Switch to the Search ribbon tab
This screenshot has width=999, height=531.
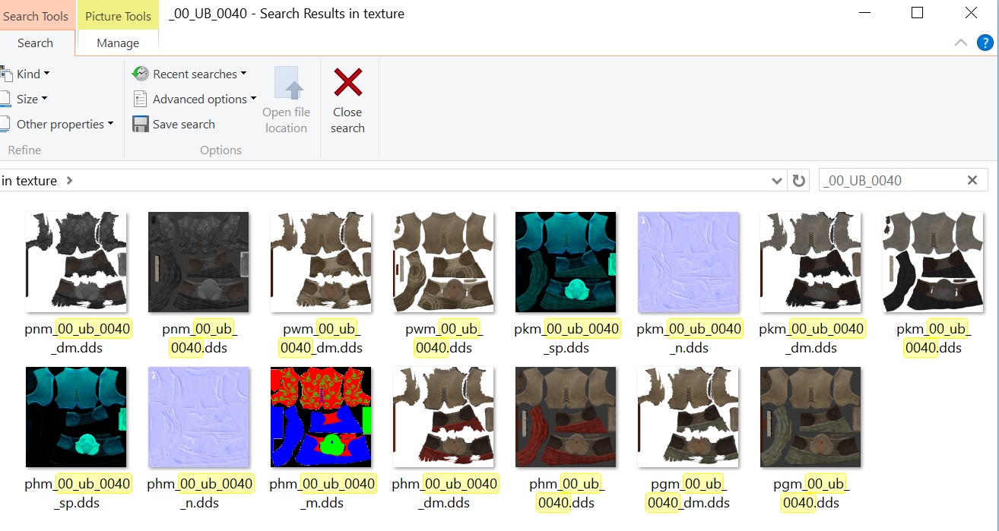point(35,43)
